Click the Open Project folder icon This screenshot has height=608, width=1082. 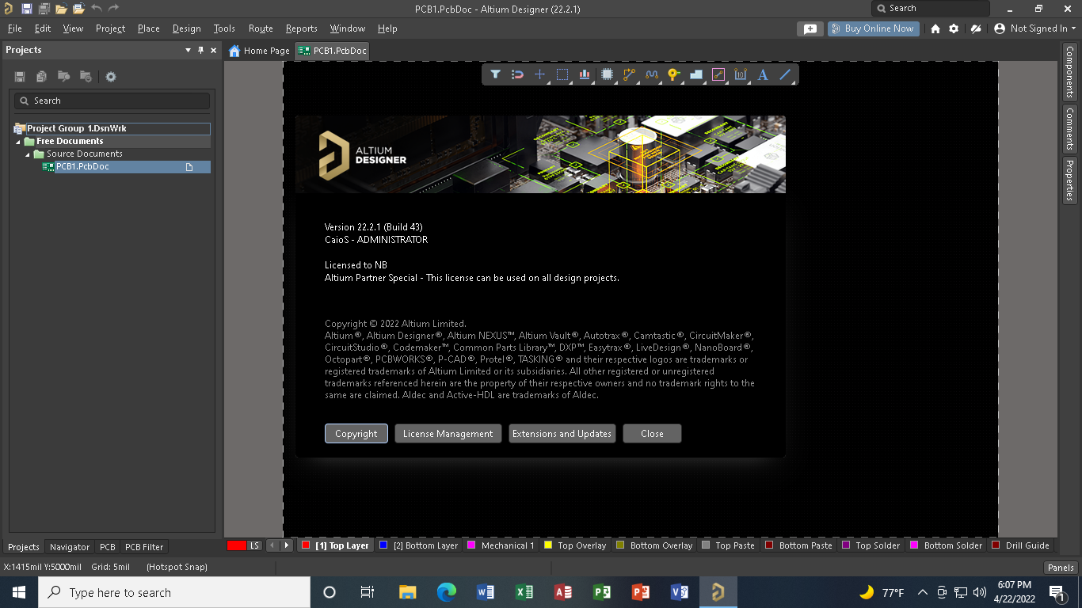click(78, 9)
